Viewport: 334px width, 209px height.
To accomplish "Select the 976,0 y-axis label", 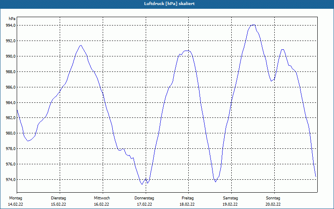I will tap(10, 164).
